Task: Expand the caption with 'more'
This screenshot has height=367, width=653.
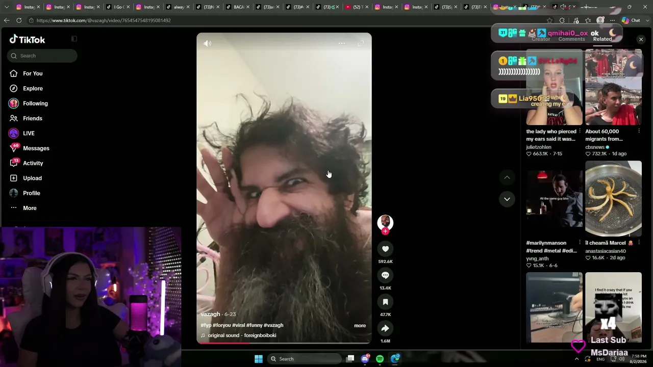Action: click(x=360, y=326)
